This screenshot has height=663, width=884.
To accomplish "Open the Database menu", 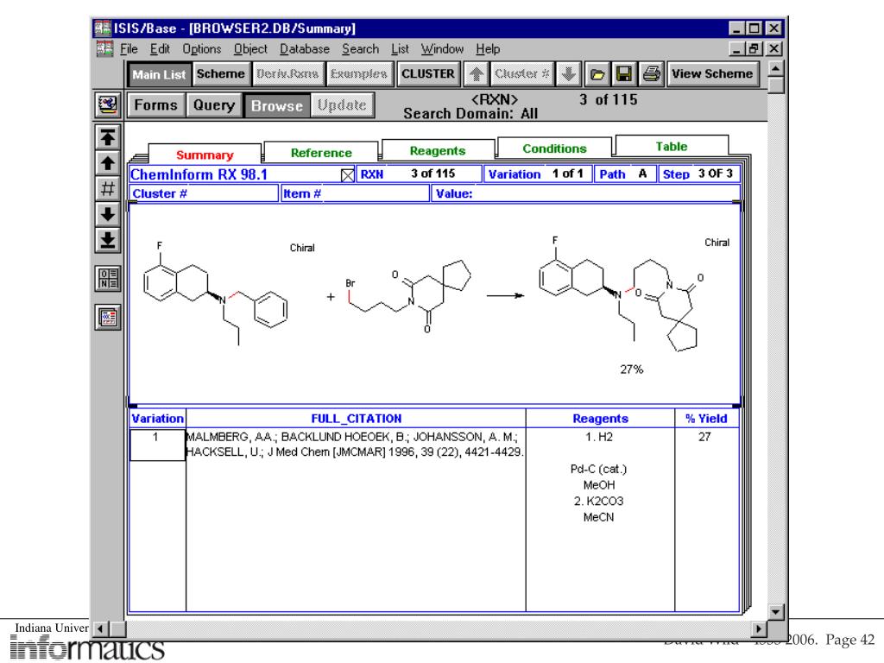I will click(x=305, y=49).
